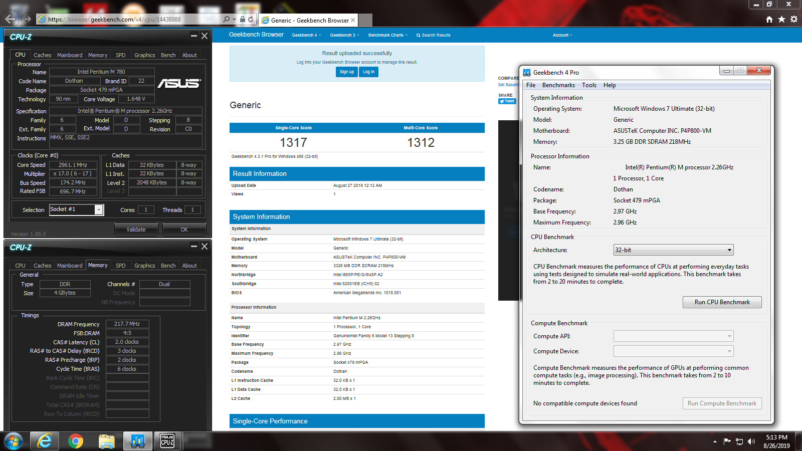
Task: Open Geekbench 3 dropdown in navbar
Action: (x=344, y=35)
